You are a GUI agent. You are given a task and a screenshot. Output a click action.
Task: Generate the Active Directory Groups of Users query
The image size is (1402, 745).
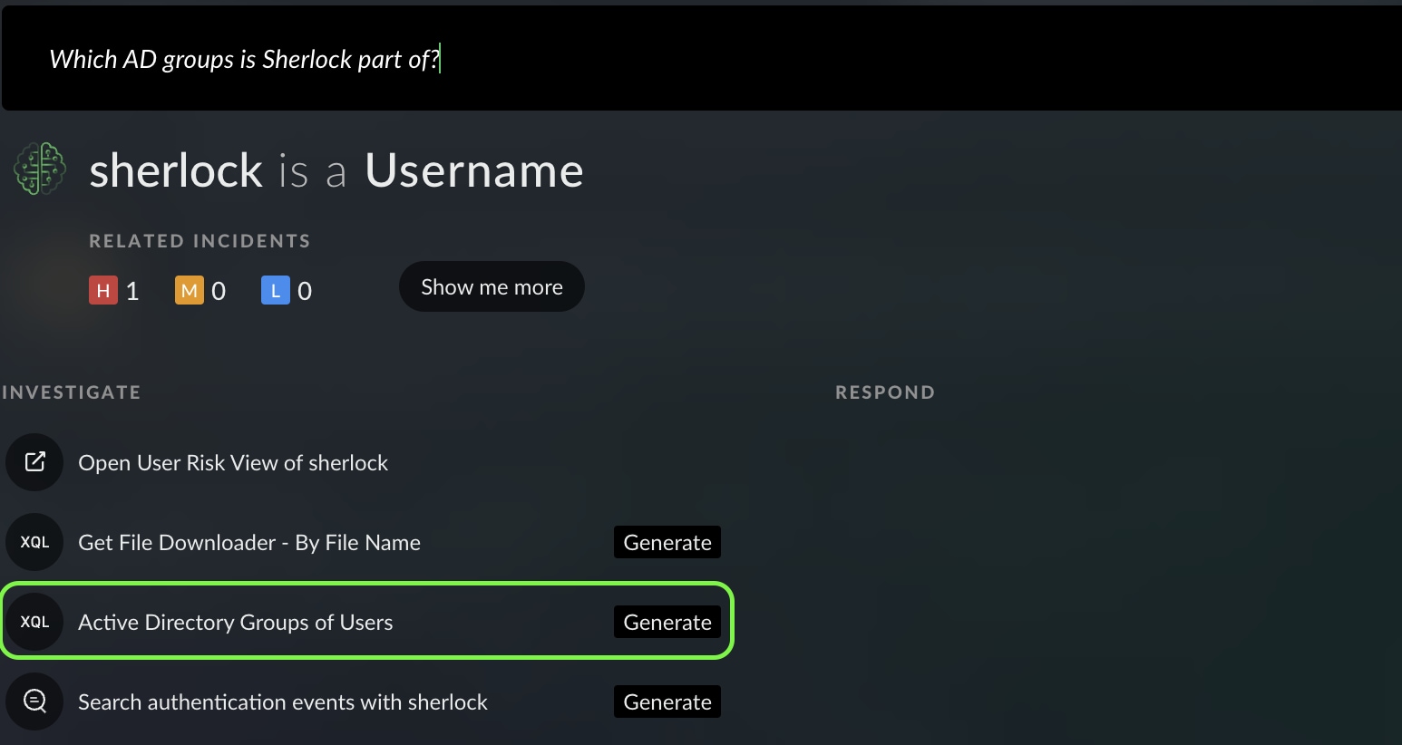point(667,622)
